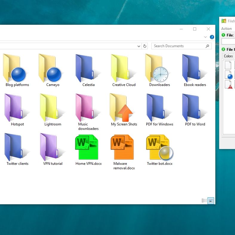Viewport: 235px width, 235px height.
Task: Open the Colors tab in FileMarker
Action: (x=228, y=56)
